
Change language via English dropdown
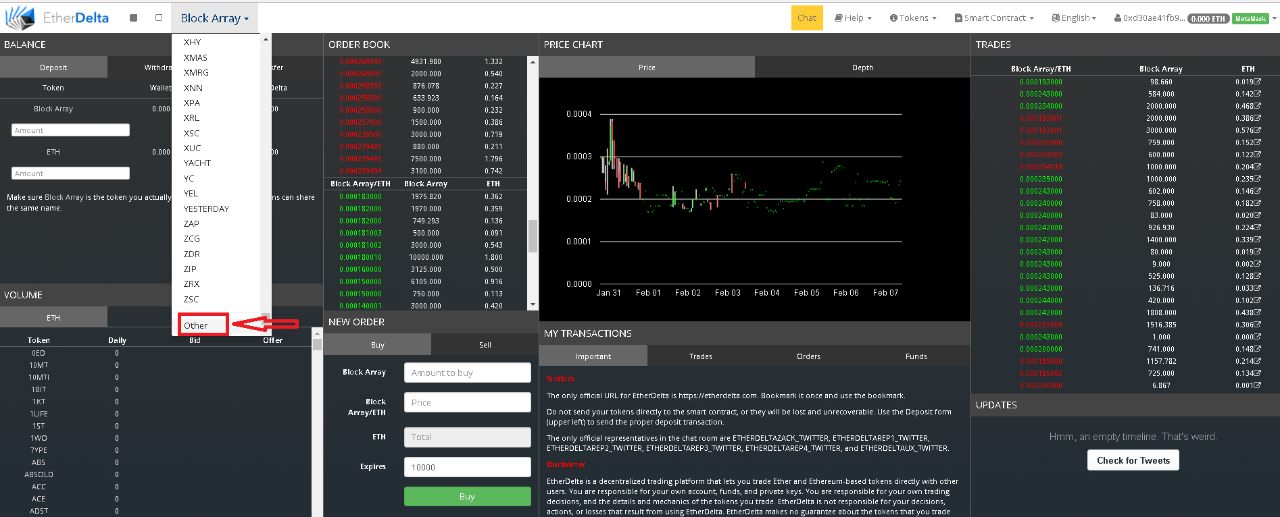tap(1074, 18)
